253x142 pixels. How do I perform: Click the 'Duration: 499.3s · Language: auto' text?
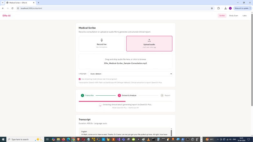(93, 123)
